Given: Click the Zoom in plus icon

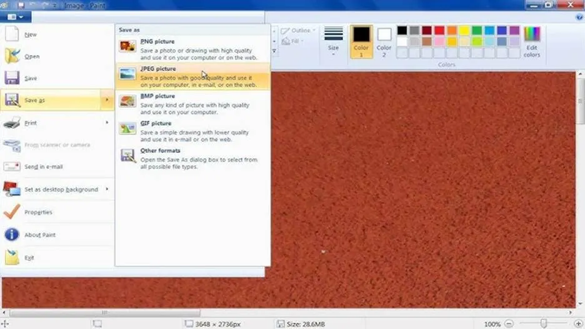Looking at the screenshot, I should [579, 324].
